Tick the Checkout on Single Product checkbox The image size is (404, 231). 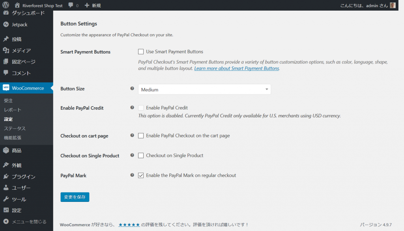(x=141, y=155)
